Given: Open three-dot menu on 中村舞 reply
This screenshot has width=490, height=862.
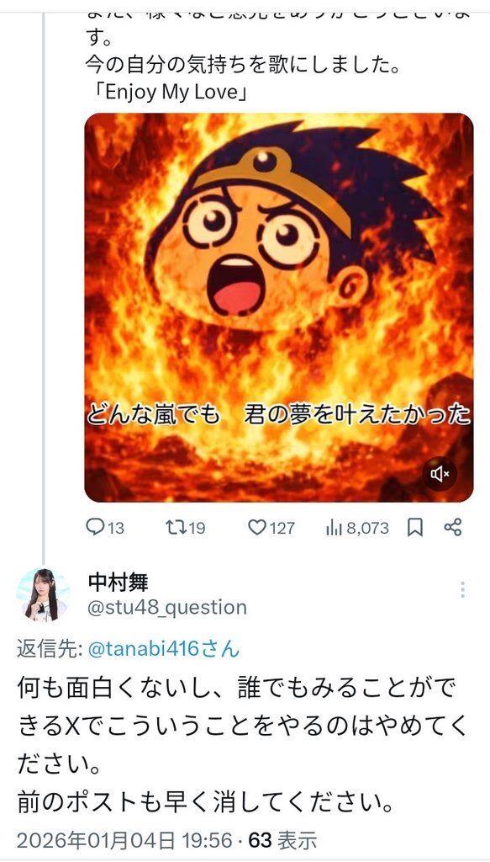Looking at the screenshot, I should click(x=462, y=589).
